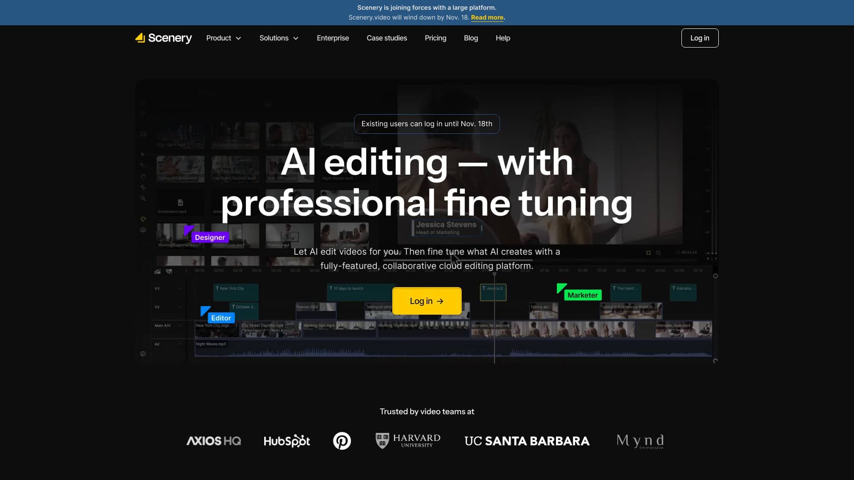Viewport: 854px width, 480px height.
Task: Click the info icon at the editor's bottom-left
Action: [x=143, y=353]
